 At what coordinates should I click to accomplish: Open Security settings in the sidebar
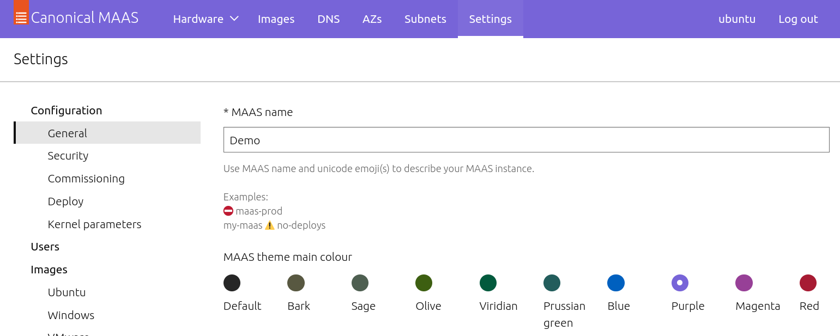point(68,155)
